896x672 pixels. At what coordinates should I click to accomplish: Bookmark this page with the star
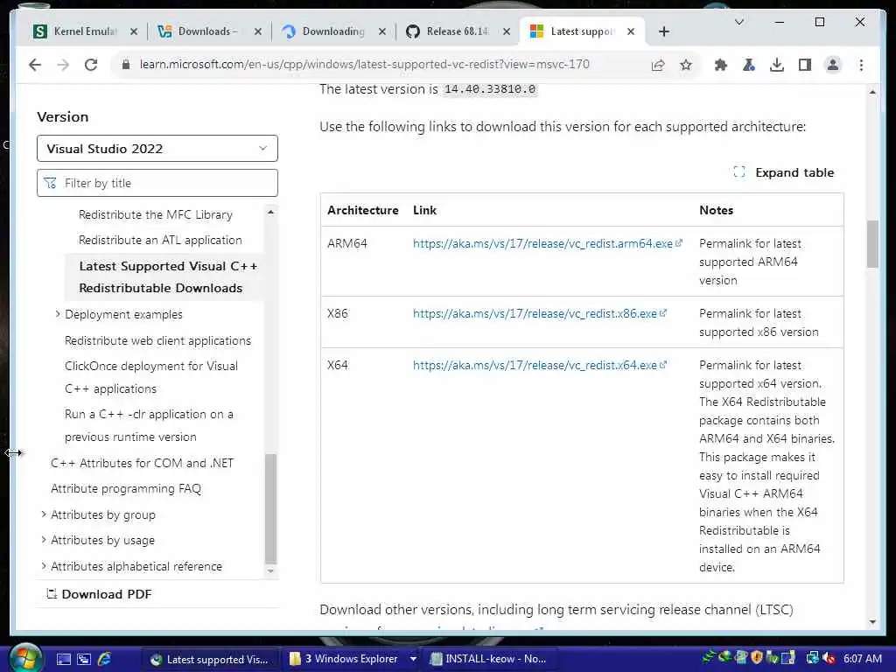tap(686, 65)
